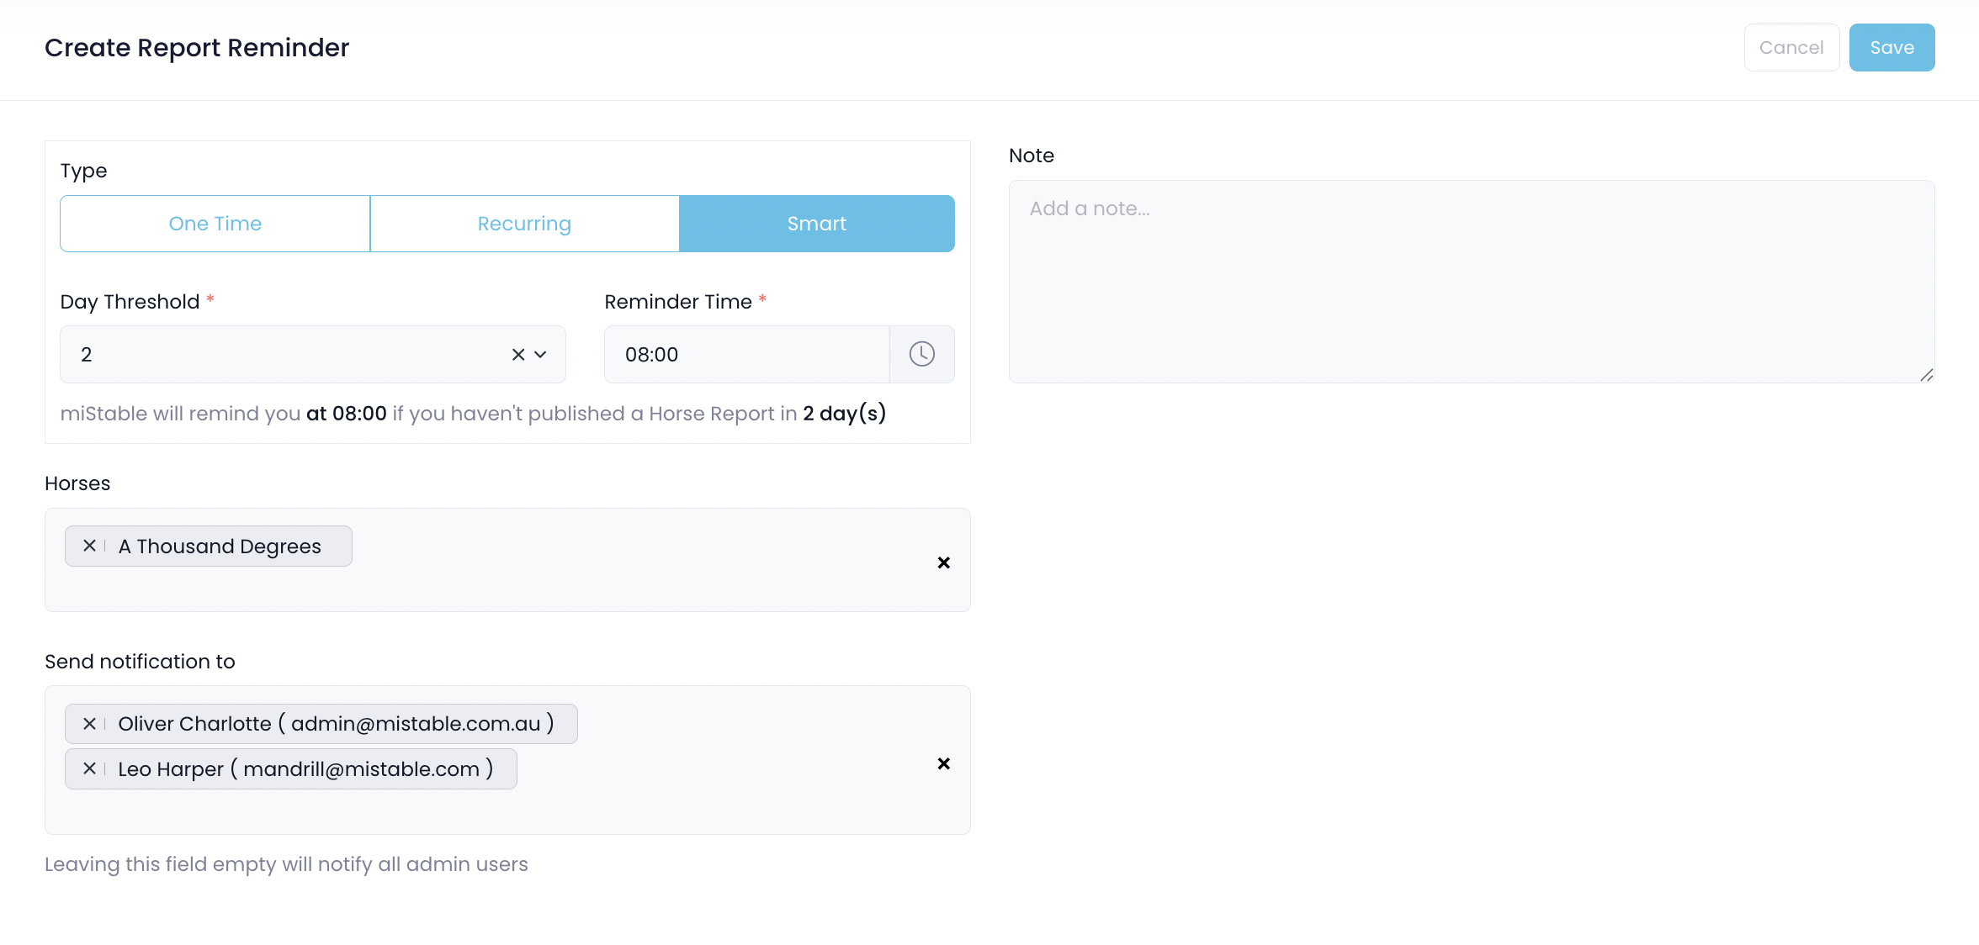The width and height of the screenshot is (1979, 945).
Task: Remove the Oliver Charlotte recipient tag
Action: point(89,724)
